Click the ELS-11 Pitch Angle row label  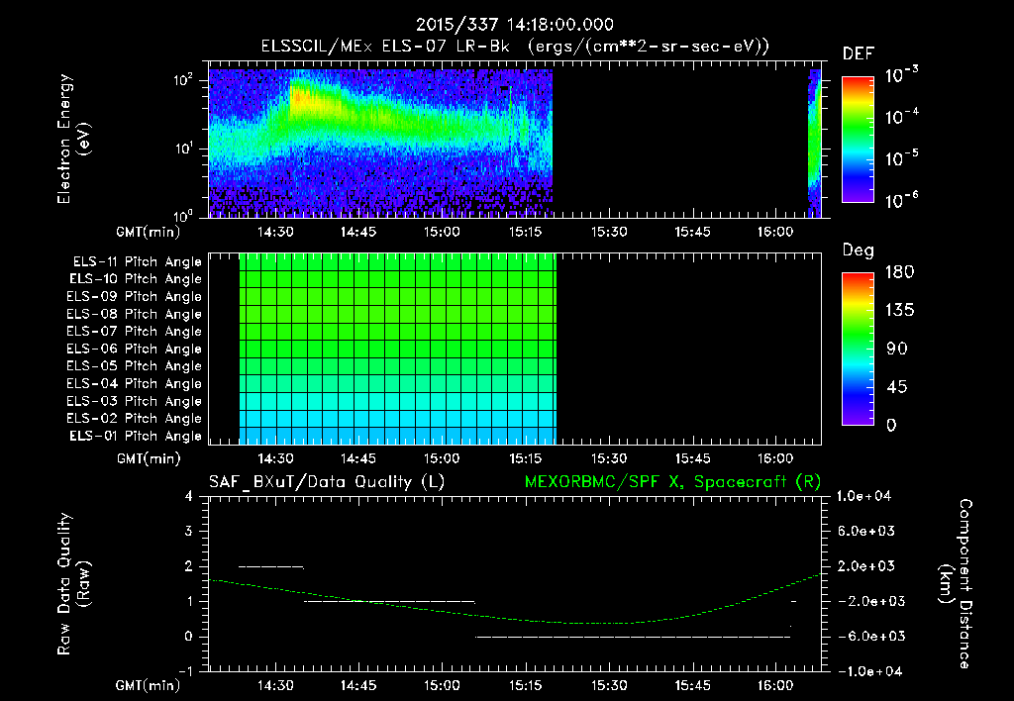(x=137, y=262)
